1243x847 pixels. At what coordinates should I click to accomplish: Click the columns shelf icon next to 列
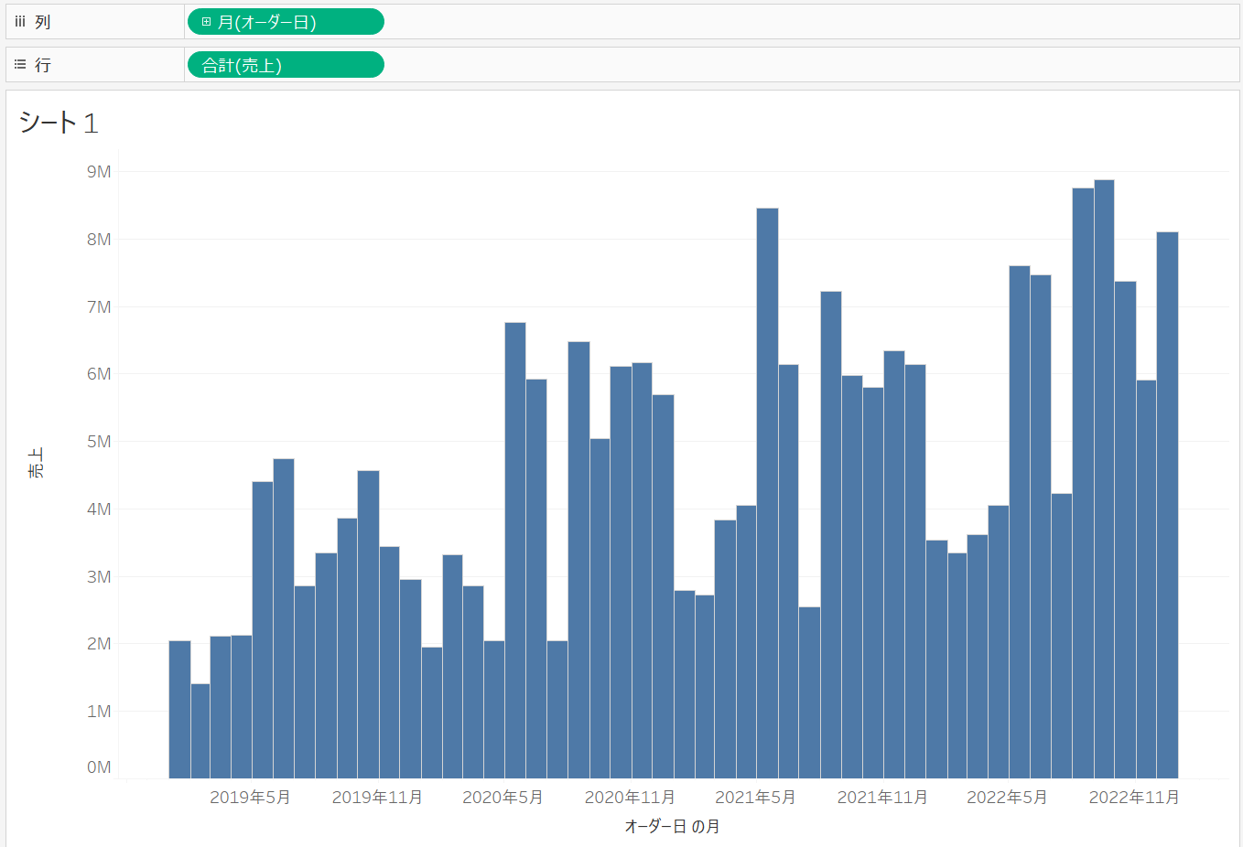20,21
